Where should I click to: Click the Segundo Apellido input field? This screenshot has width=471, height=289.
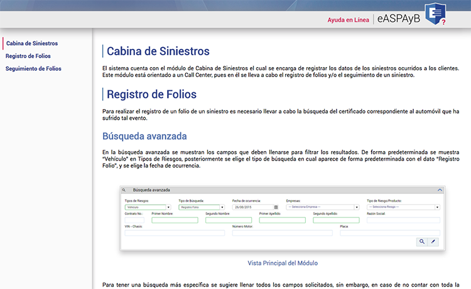click(x=336, y=220)
